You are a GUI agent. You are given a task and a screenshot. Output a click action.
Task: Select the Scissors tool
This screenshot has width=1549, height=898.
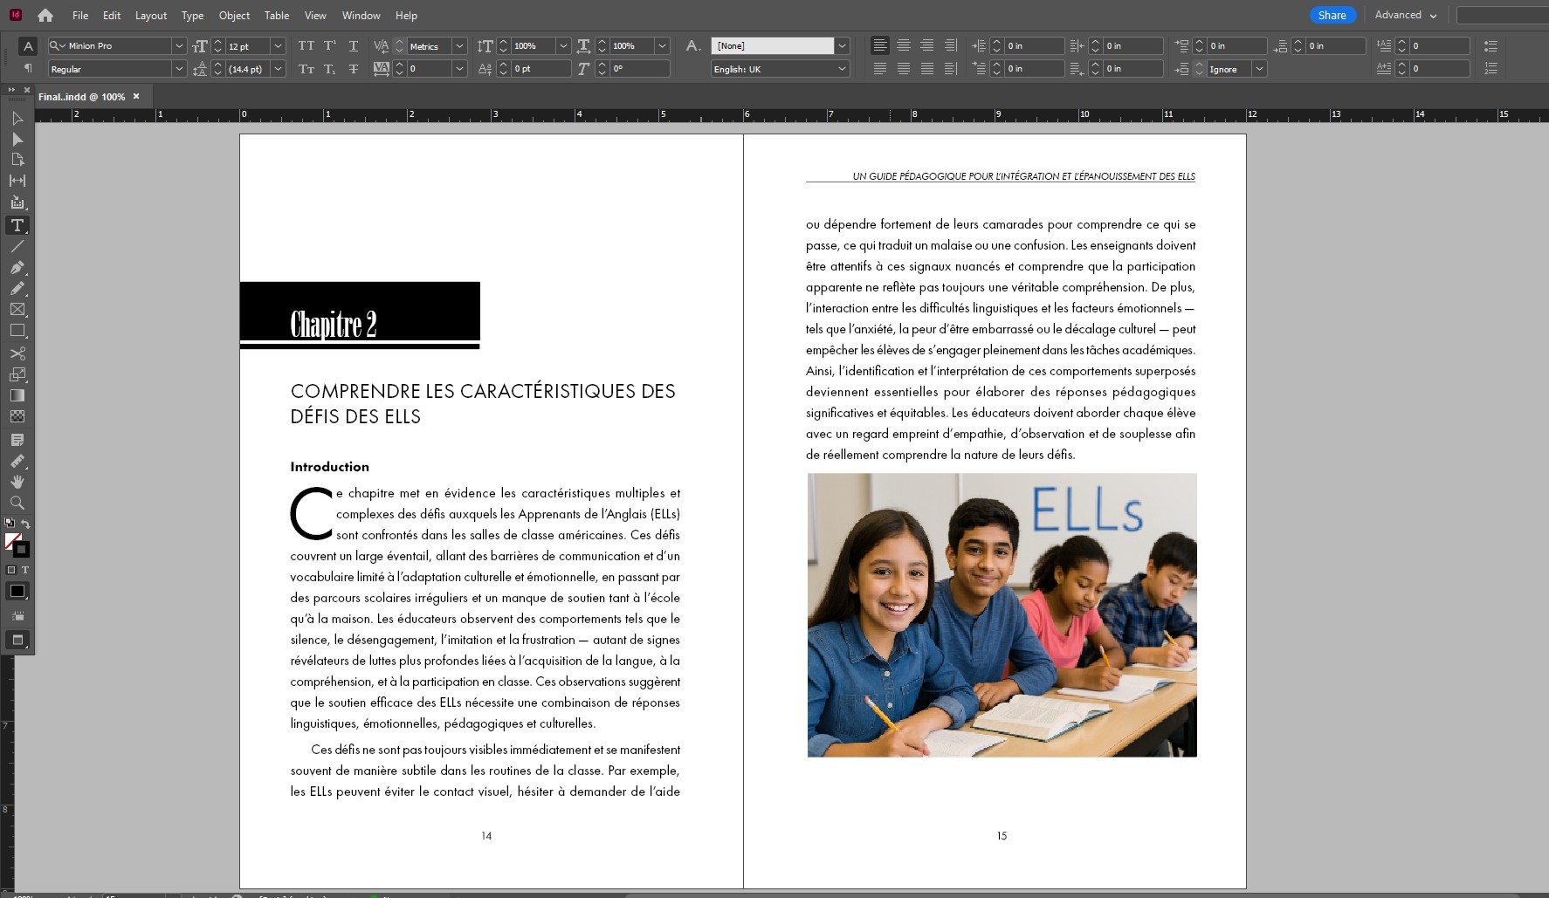coord(17,353)
